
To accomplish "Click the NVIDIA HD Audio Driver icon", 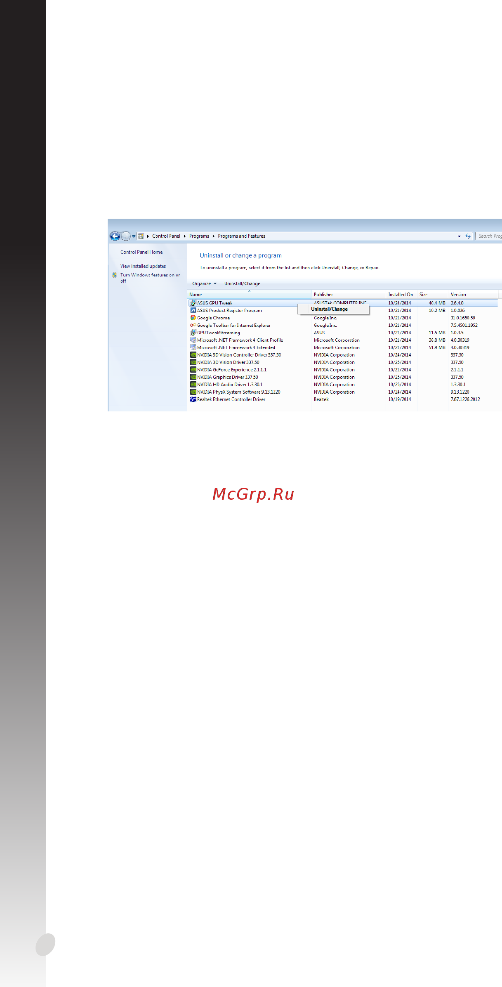I will [x=193, y=385].
